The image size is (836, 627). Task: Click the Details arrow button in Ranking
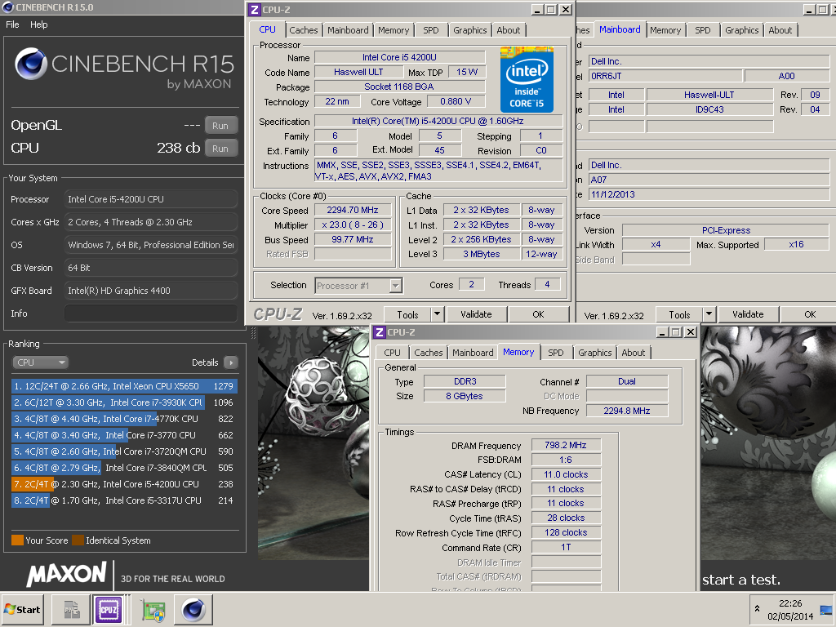pyautogui.click(x=231, y=362)
